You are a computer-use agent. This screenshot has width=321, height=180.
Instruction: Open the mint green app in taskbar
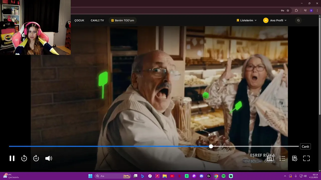tap(231, 176)
